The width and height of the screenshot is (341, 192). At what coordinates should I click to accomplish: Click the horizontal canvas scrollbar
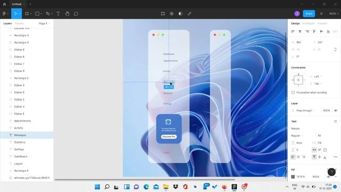point(145,180)
